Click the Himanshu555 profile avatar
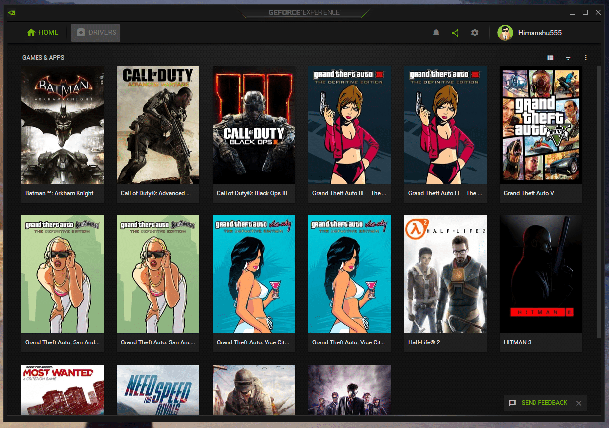This screenshot has width=609, height=428. click(505, 33)
